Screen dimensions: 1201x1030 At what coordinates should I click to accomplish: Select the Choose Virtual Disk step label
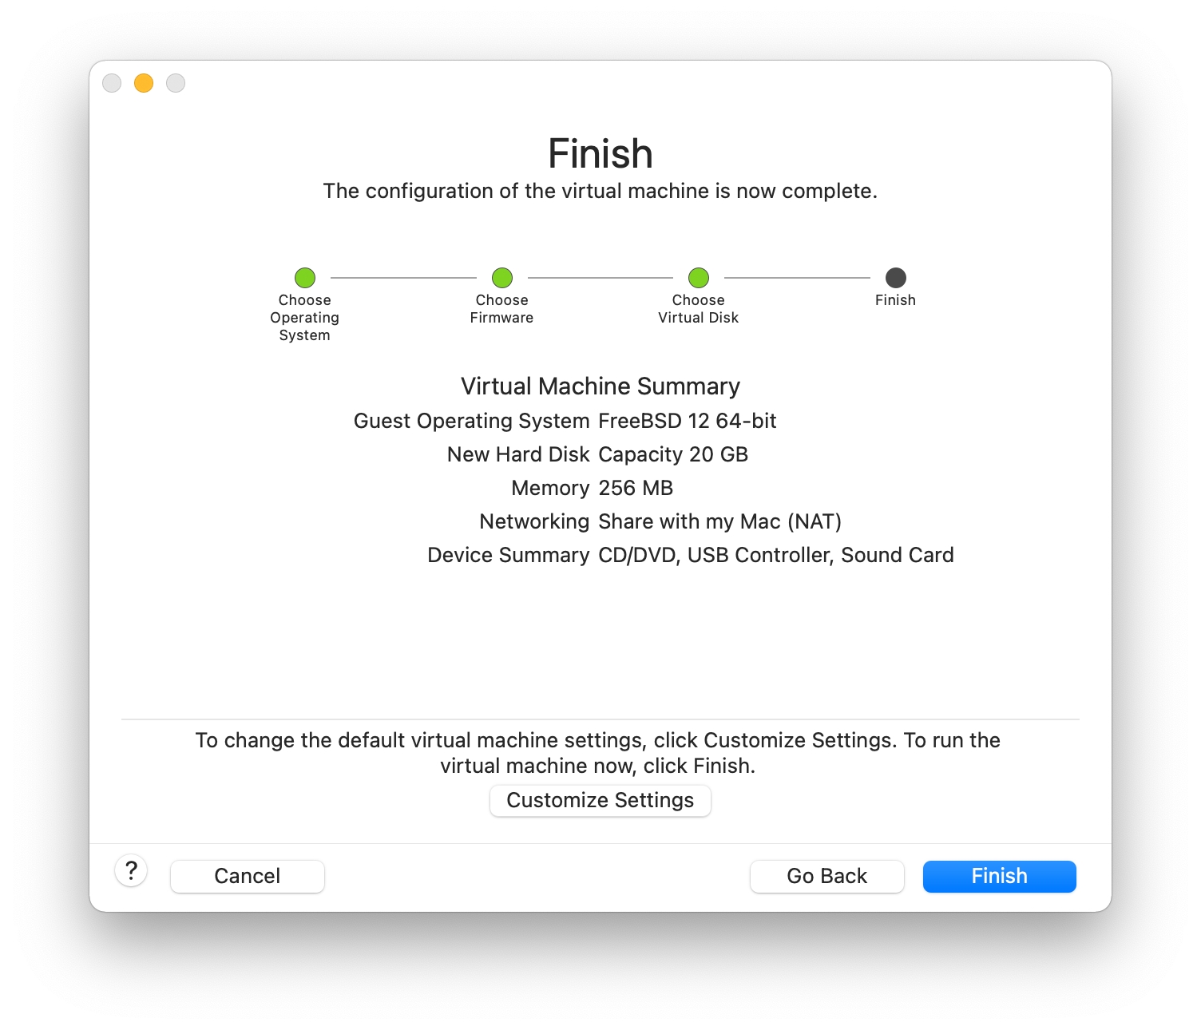point(699,309)
